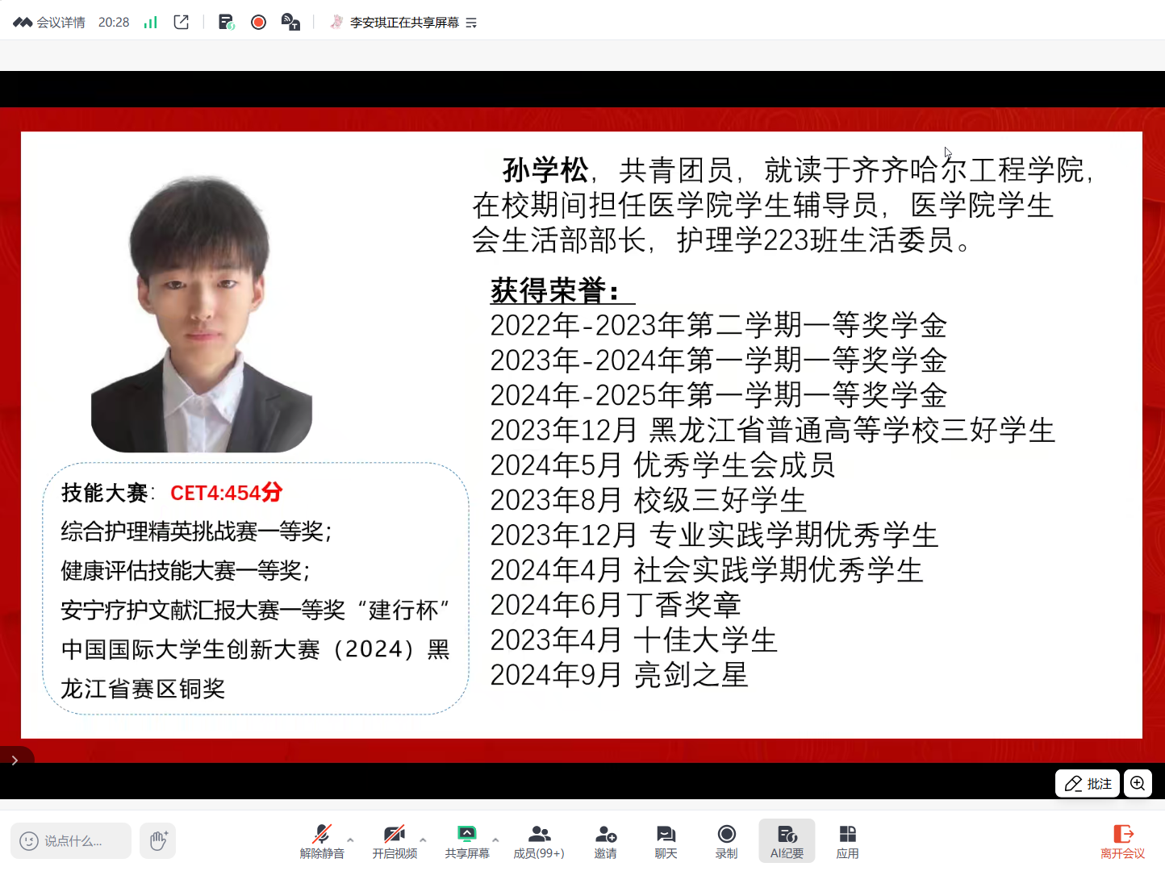Click the 邀请 invite icon
The width and height of the screenshot is (1165, 871).
[x=605, y=841]
